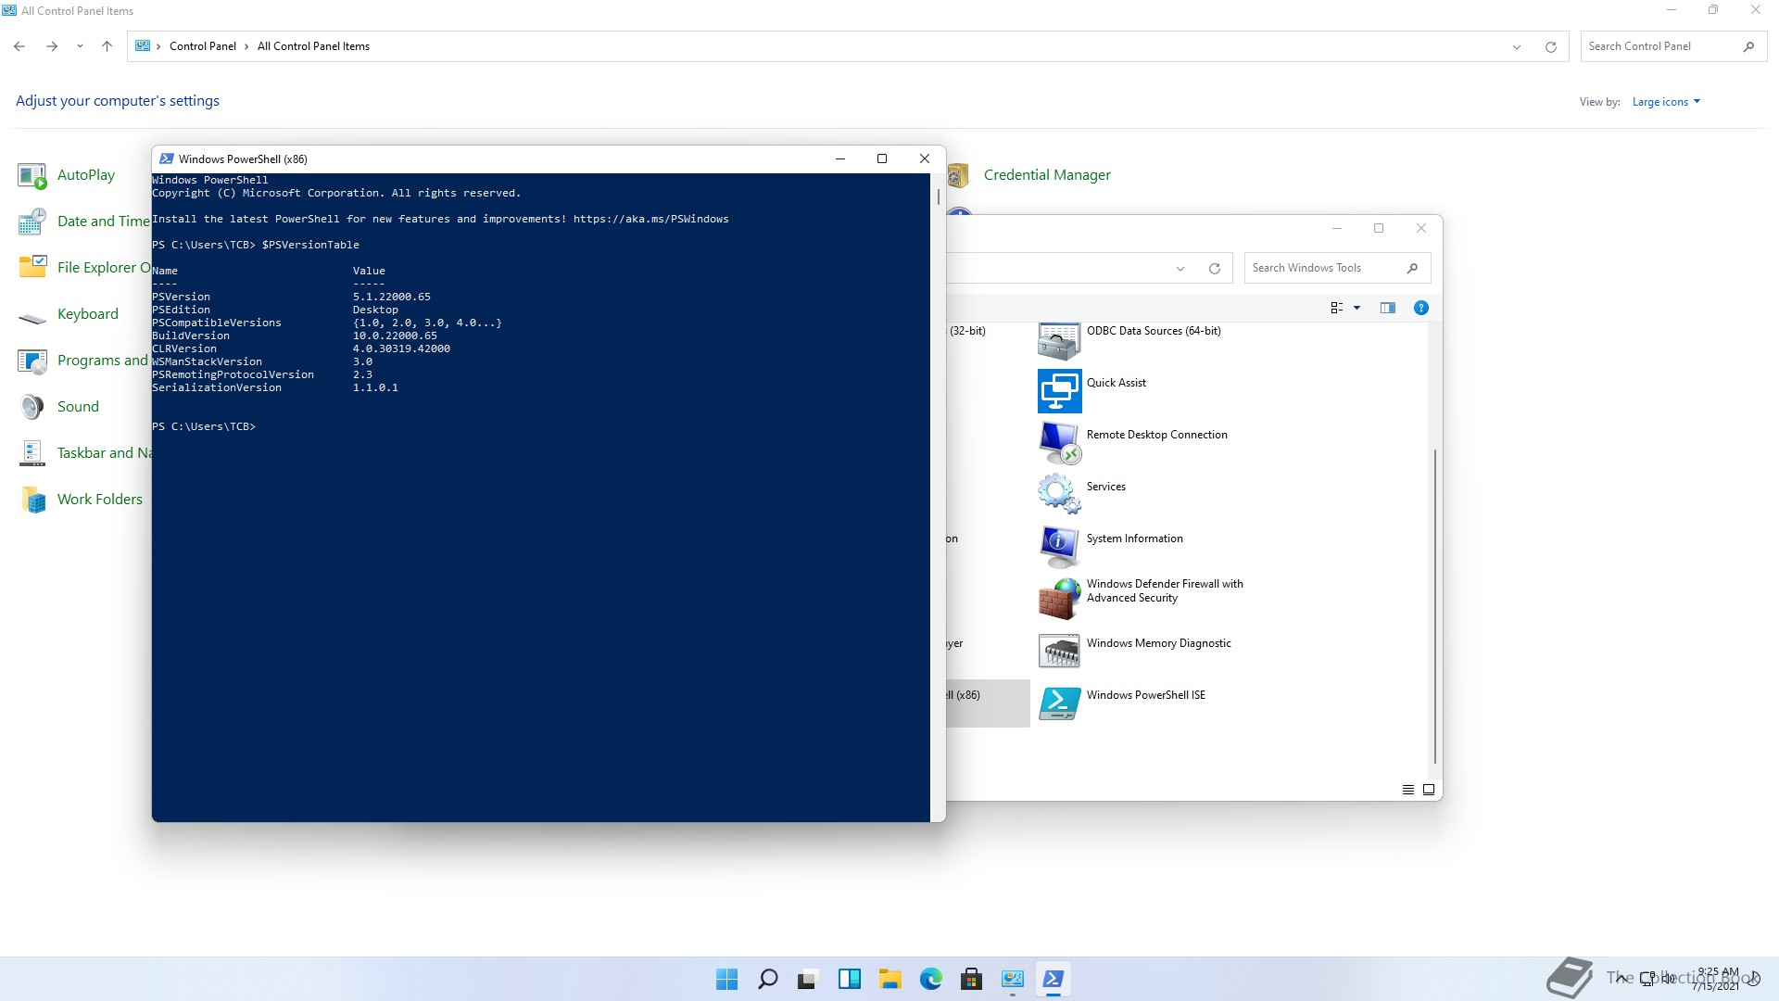Go forward in Control Panel navigation
The width and height of the screenshot is (1779, 1001).
click(52, 46)
